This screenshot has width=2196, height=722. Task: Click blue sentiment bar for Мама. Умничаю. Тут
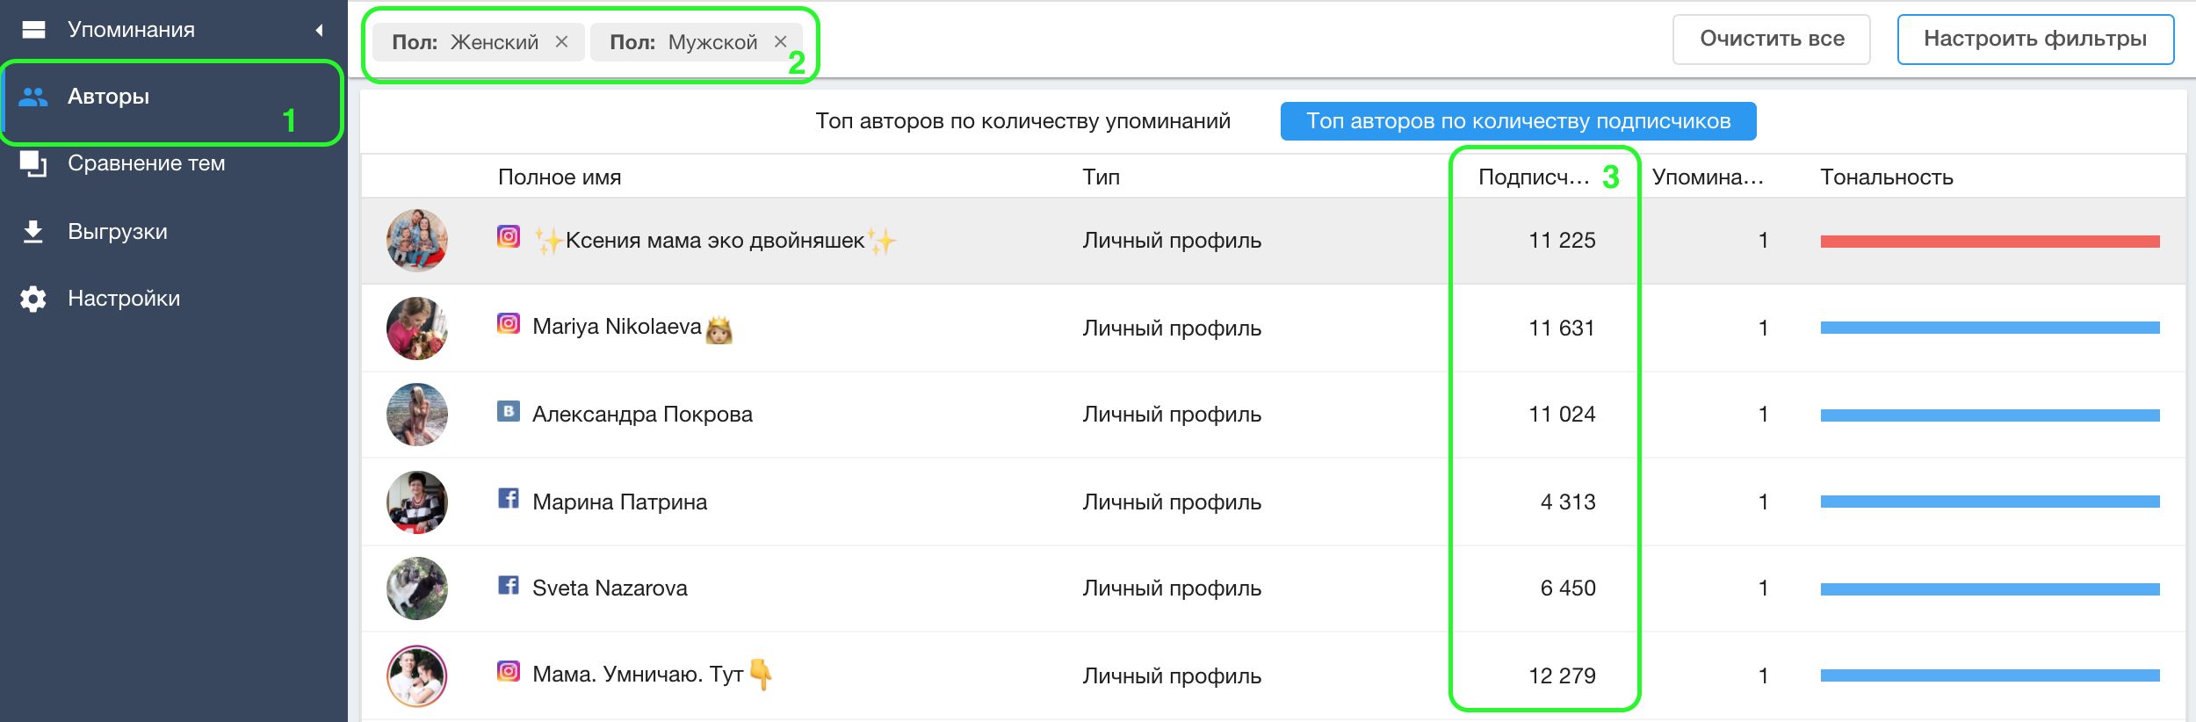point(1990,675)
